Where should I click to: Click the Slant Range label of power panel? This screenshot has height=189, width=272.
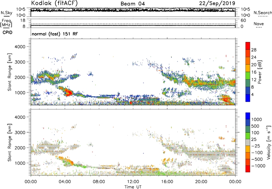(x=10, y=72)
